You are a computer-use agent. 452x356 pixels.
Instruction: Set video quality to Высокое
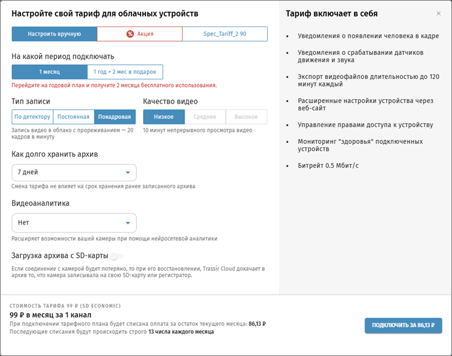click(x=246, y=117)
